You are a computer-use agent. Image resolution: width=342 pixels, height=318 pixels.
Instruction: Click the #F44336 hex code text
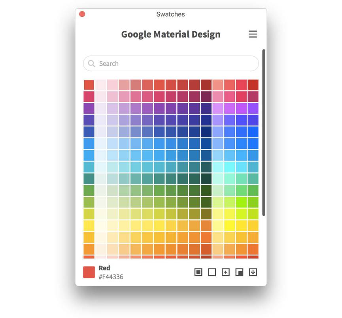pyautogui.click(x=111, y=277)
